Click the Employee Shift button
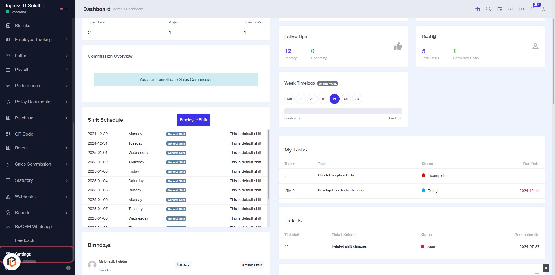 coord(193,120)
